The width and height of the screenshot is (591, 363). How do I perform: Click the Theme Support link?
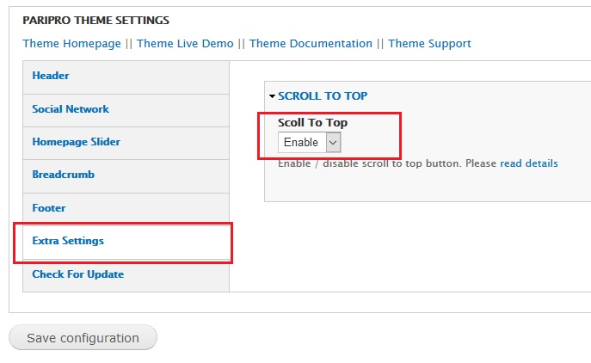coord(429,44)
